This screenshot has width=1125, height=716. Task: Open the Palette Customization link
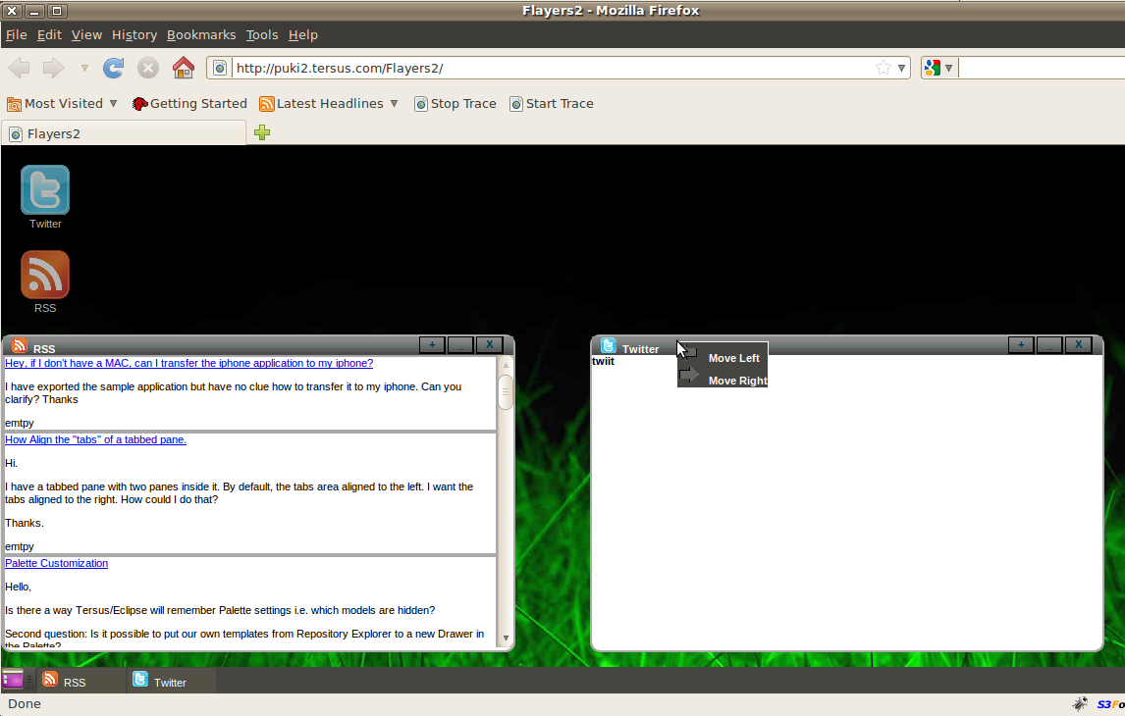(x=57, y=563)
